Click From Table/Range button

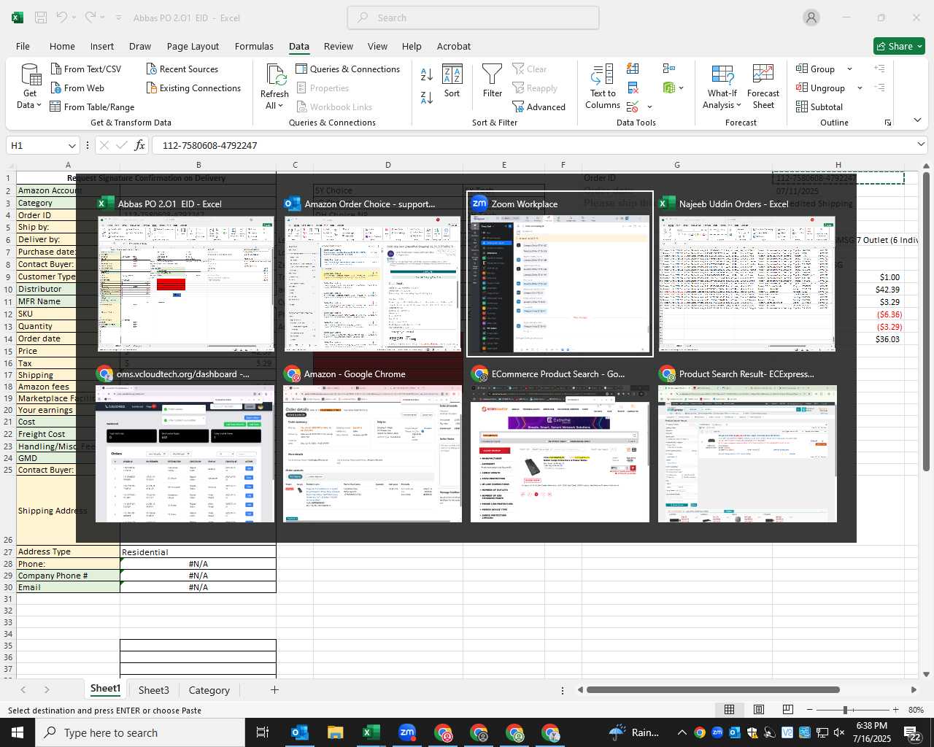pyautogui.click(x=92, y=107)
